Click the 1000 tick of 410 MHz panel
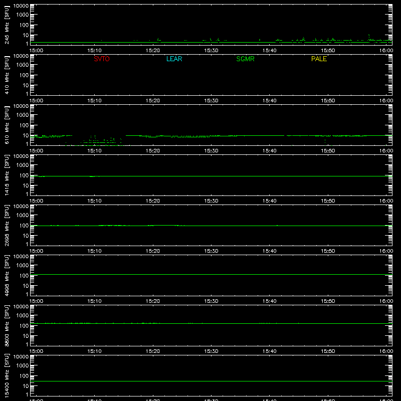 [23, 65]
